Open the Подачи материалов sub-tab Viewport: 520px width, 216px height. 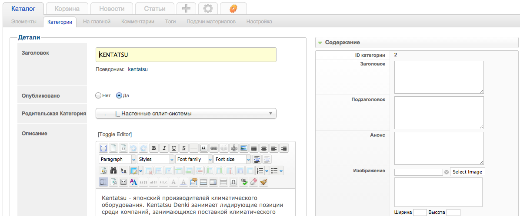tap(211, 22)
